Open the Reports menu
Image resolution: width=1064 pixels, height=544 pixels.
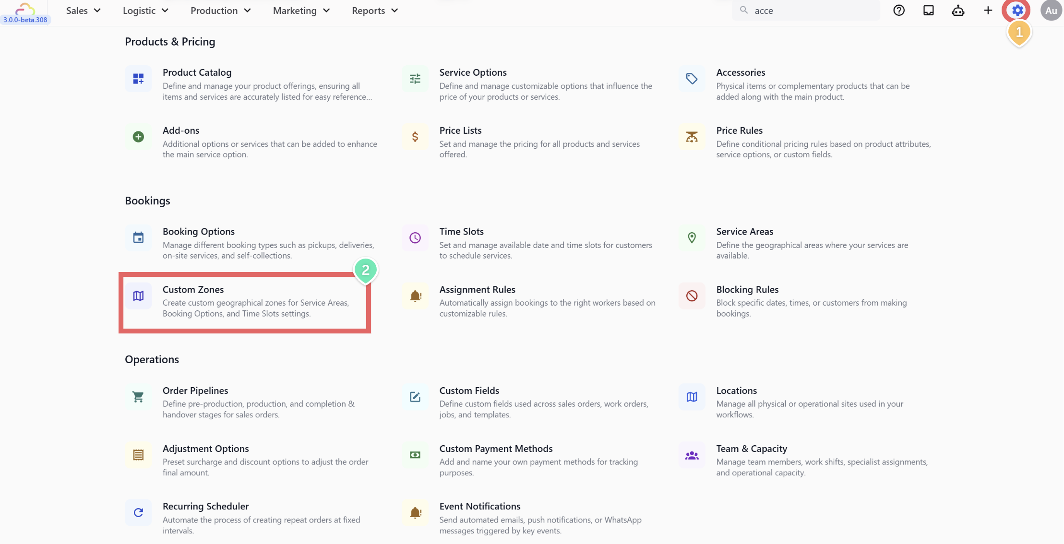(x=374, y=11)
